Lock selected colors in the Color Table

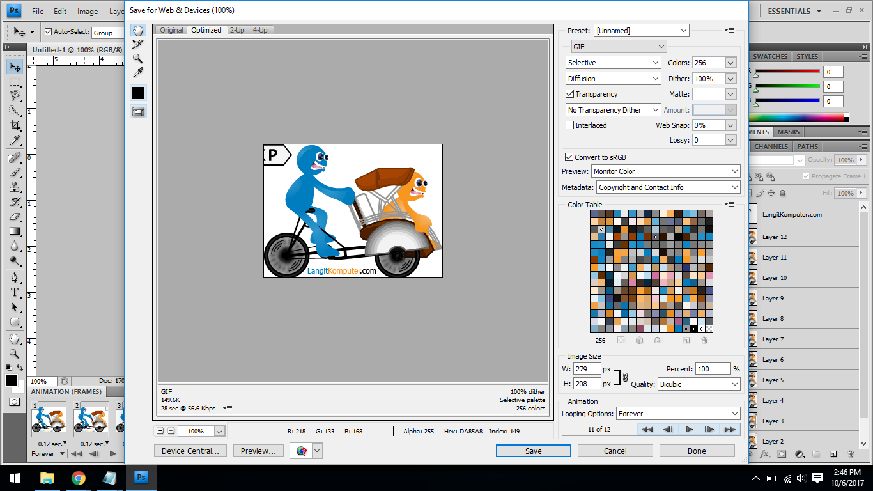click(x=657, y=339)
